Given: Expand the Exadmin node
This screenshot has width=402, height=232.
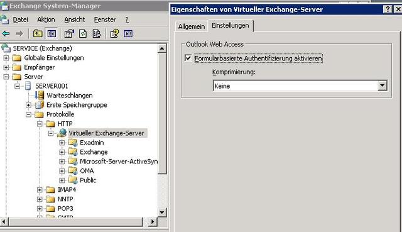Looking at the screenshot, I should (x=62, y=143).
